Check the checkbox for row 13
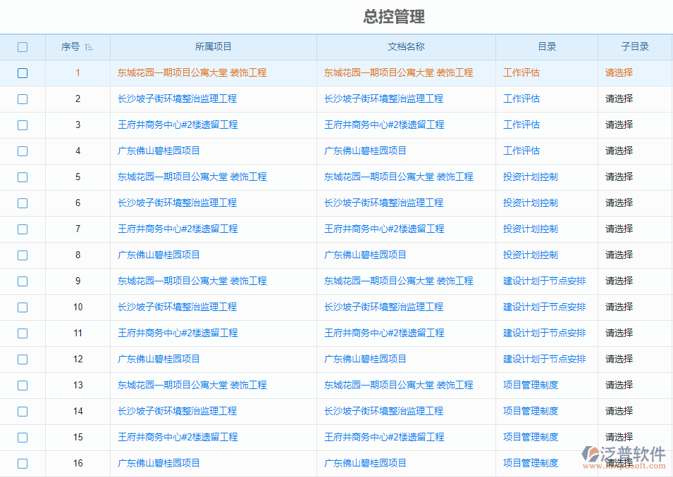Viewport: 673px width, 477px height. pyautogui.click(x=23, y=385)
